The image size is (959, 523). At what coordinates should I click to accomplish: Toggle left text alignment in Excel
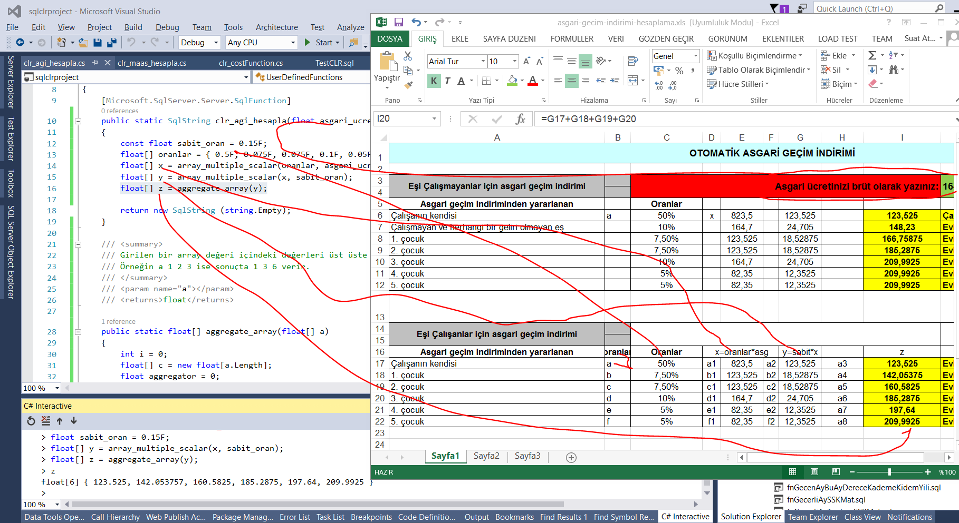pyautogui.click(x=558, y=81)
